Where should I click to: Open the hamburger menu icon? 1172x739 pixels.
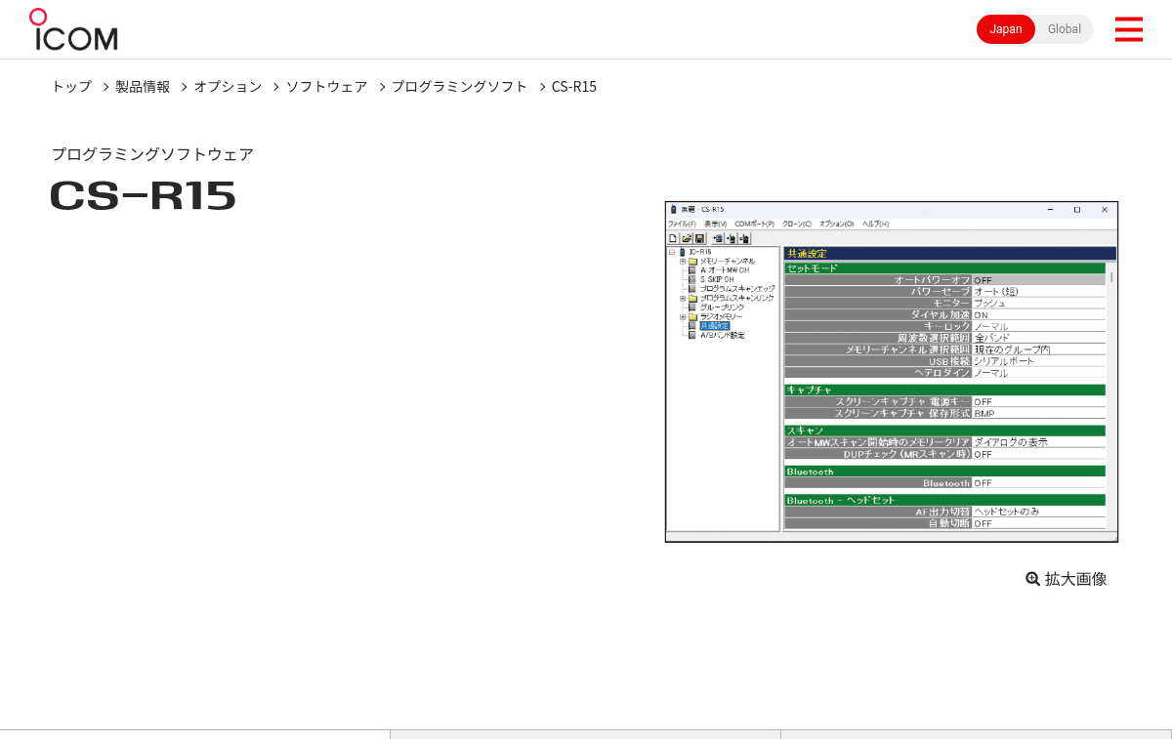tap(1128, 29)
